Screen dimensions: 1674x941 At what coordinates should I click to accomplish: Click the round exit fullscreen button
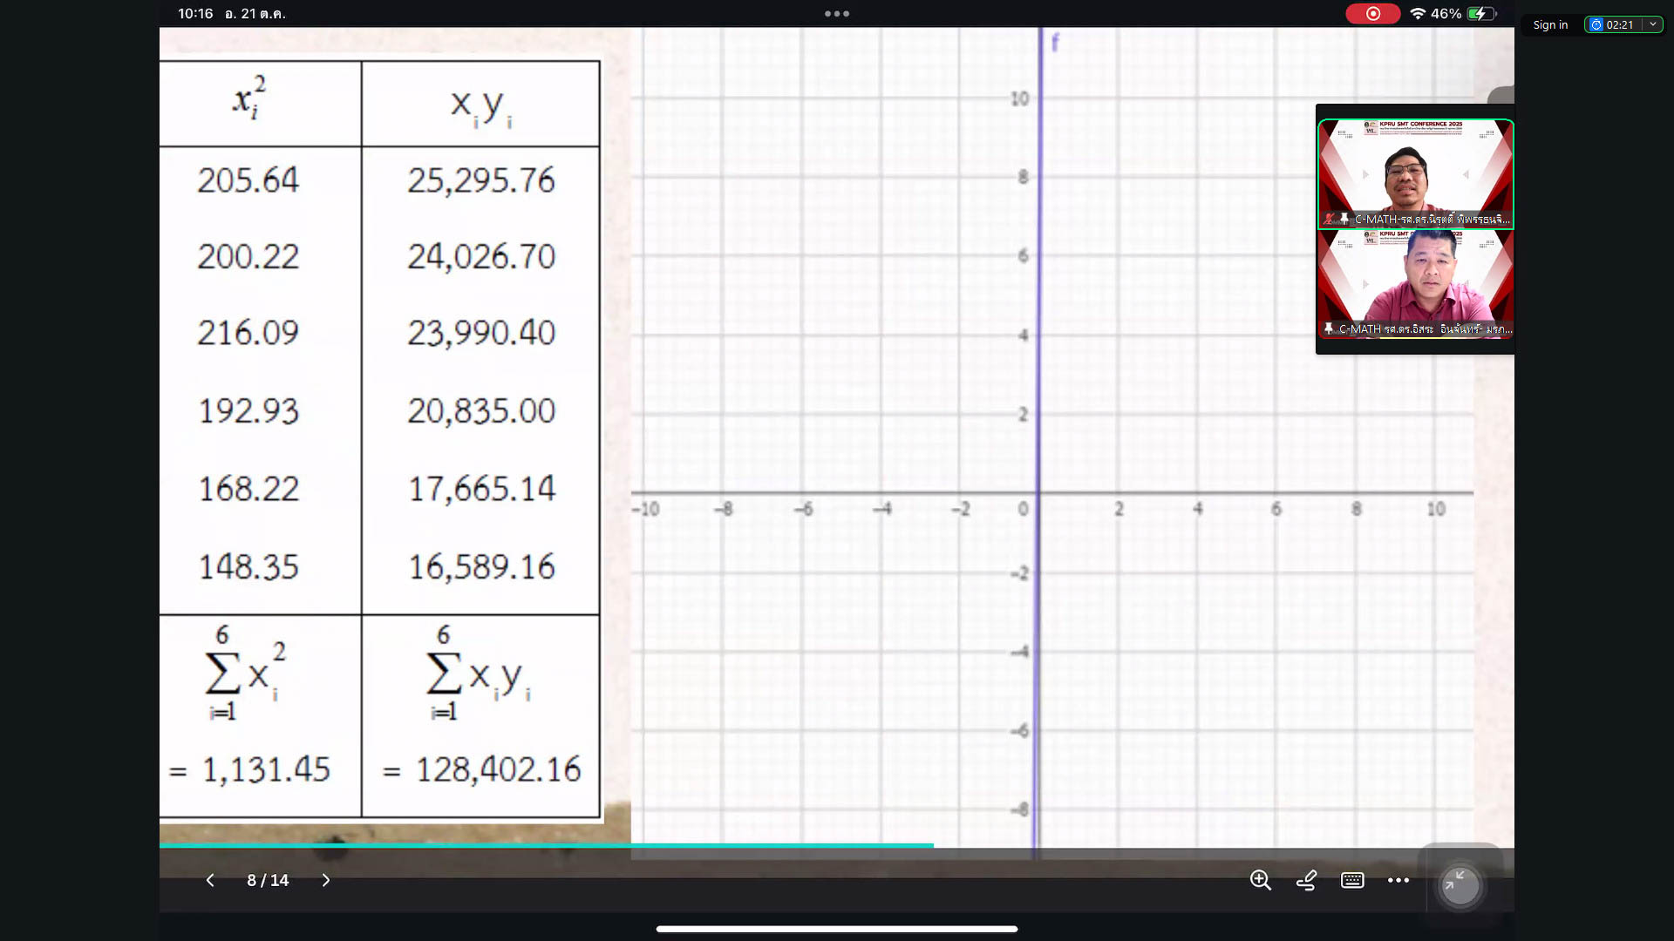point(1460,886)
